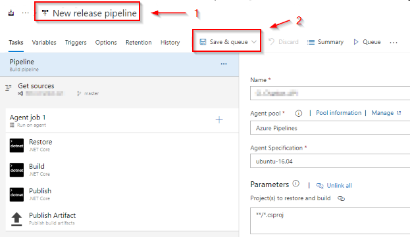410x237 pixels.
Task: Click the Name input field
Action: (330, 93)
